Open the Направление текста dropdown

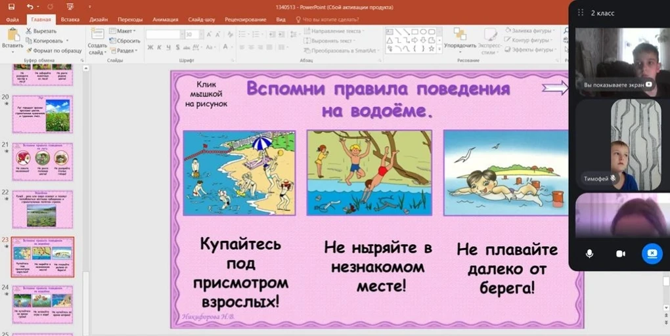(334, 31)
